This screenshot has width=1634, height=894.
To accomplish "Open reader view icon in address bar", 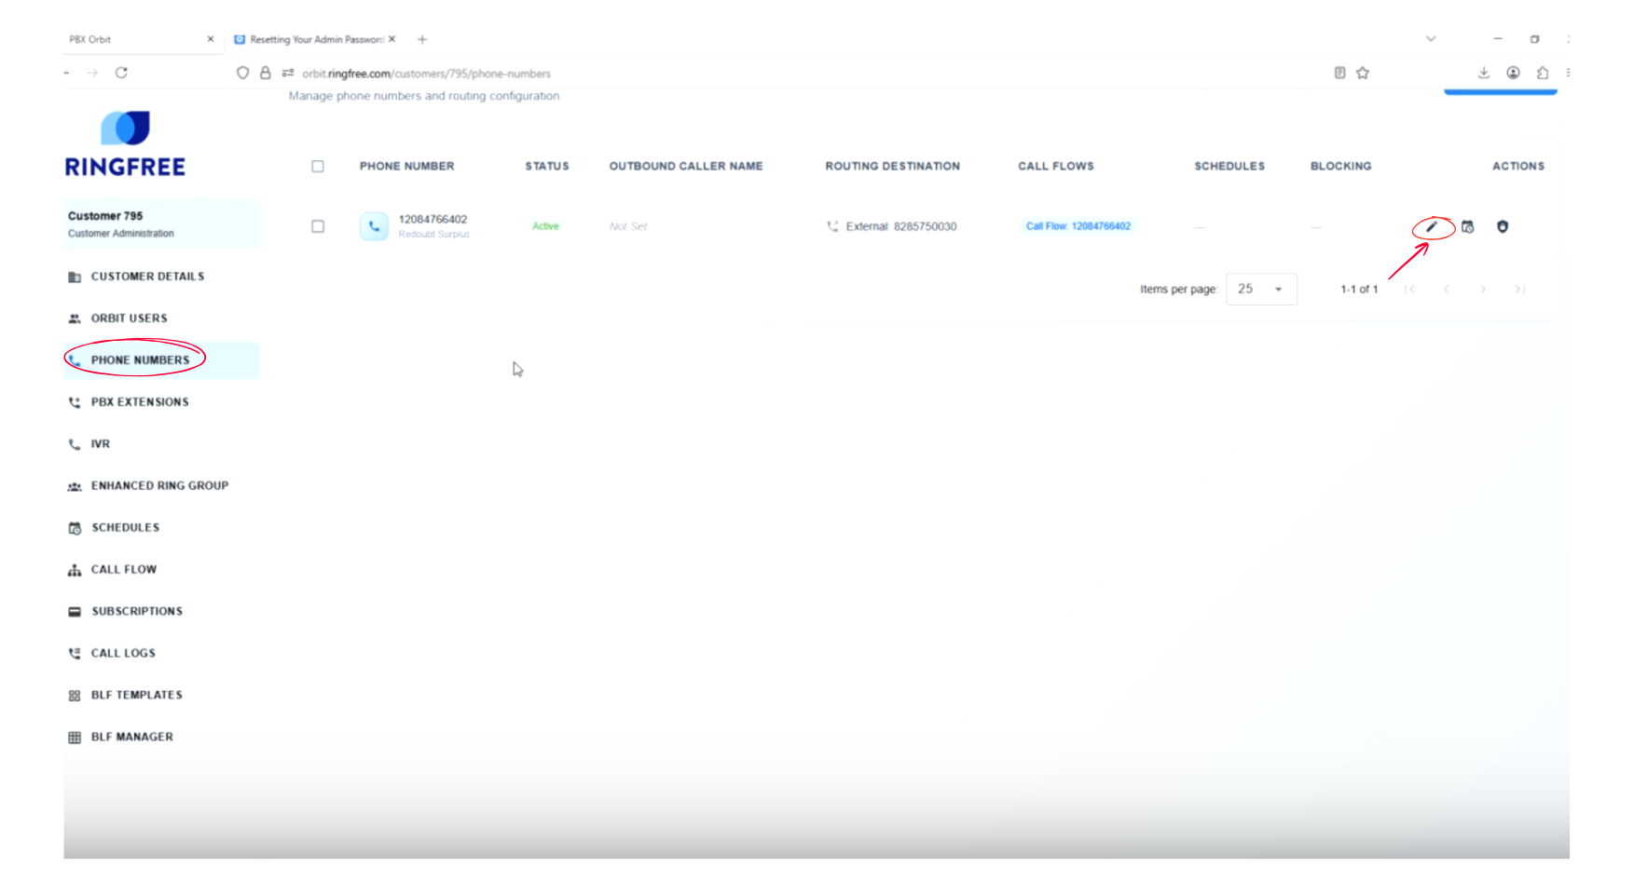I will [1339, 73].
